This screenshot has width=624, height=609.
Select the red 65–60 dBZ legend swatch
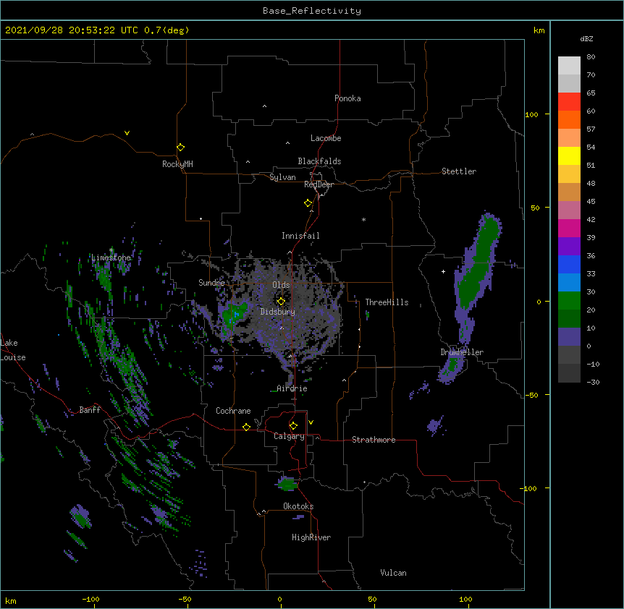point(569,102)
